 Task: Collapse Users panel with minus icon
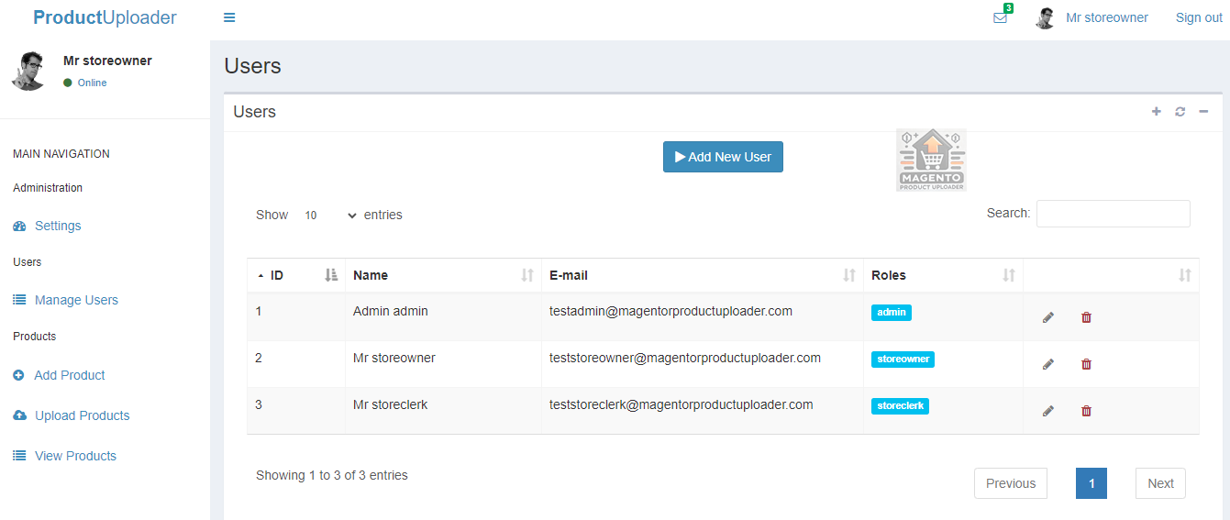(1203, 112)
